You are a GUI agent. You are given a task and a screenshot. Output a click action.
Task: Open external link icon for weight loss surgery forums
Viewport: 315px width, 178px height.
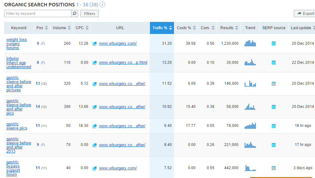pos(94,44)
